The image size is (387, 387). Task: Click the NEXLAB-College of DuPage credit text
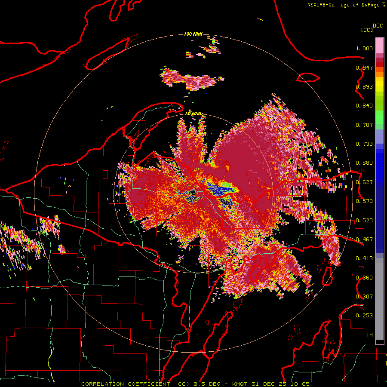(344, 5)
